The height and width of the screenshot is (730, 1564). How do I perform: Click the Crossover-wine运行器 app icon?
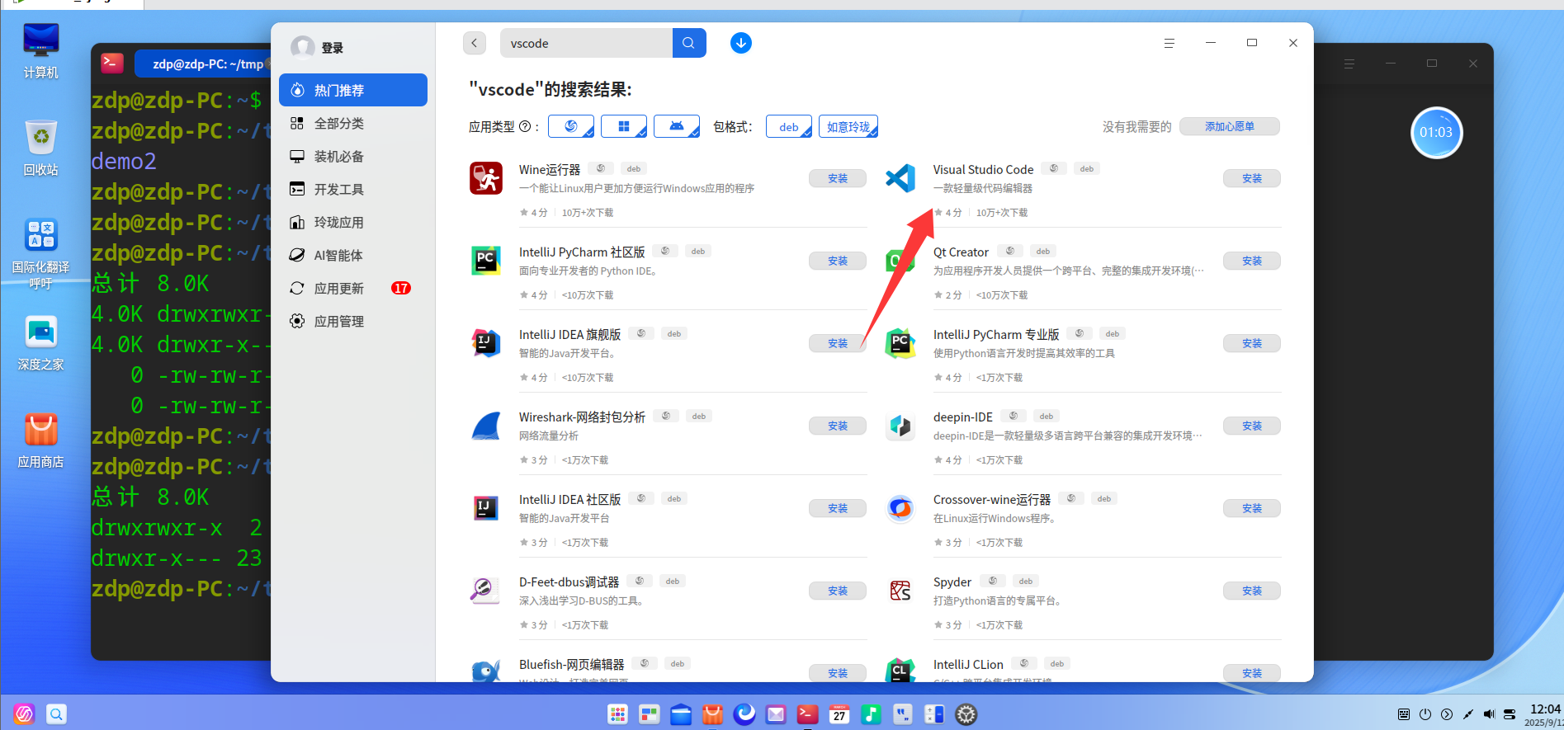tap(900, 508)
